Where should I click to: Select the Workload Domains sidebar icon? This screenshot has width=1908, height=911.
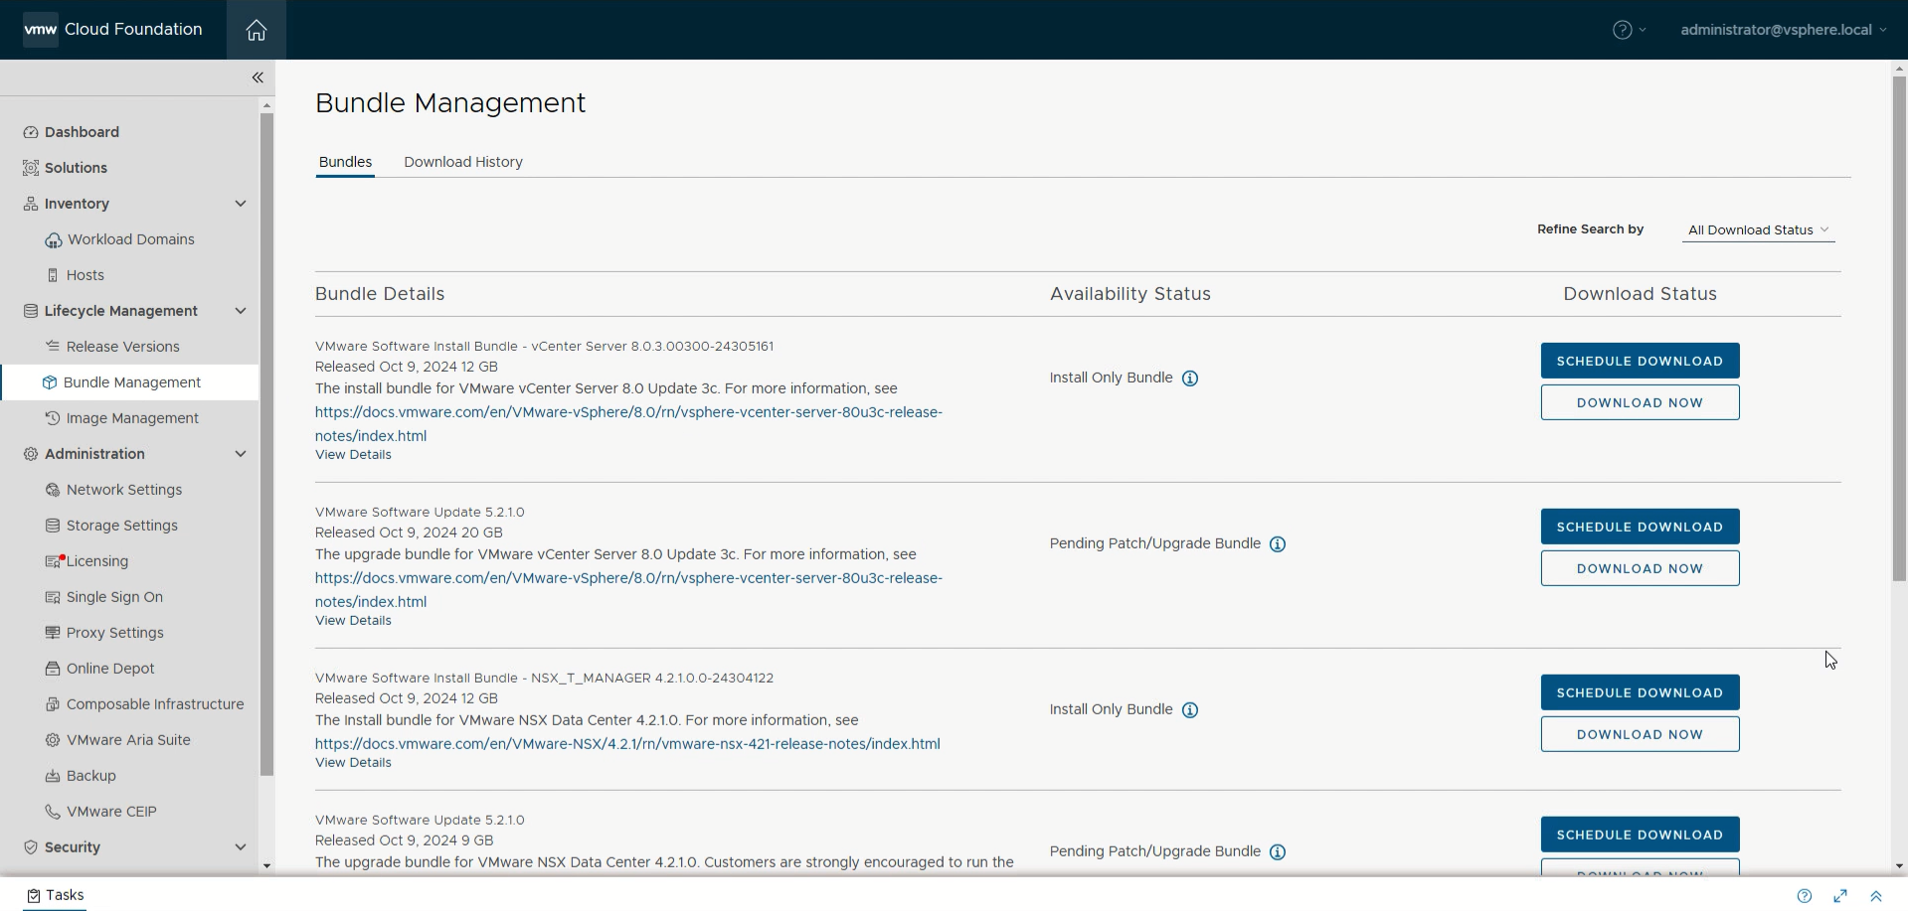pos(54,239)
